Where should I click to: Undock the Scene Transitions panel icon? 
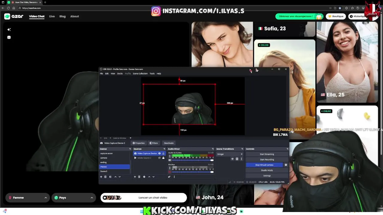242,149
